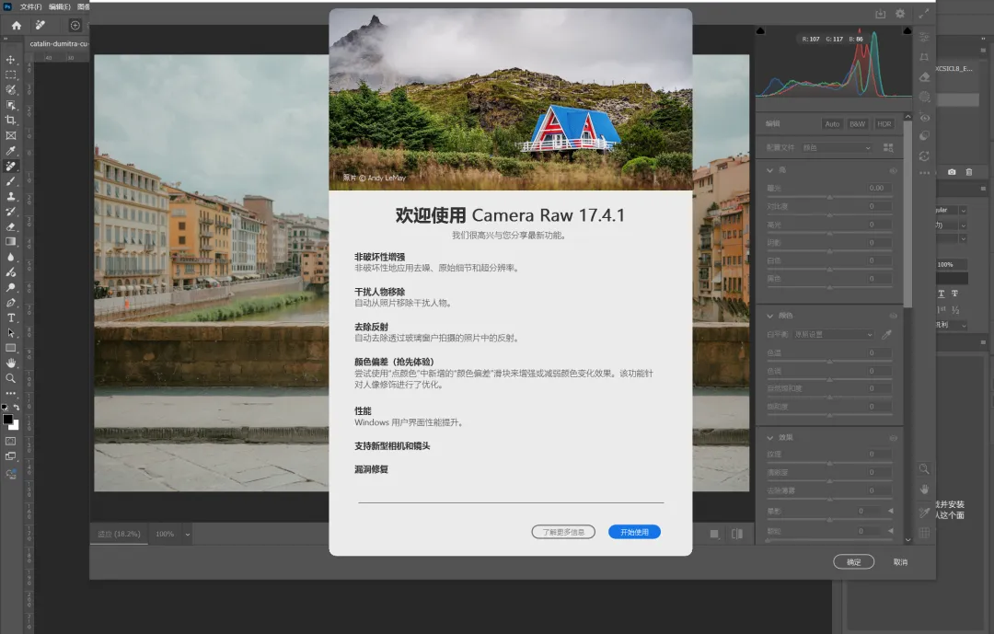
Task: Expand the 晕影 slider options arrow
Action: [890, 511]
